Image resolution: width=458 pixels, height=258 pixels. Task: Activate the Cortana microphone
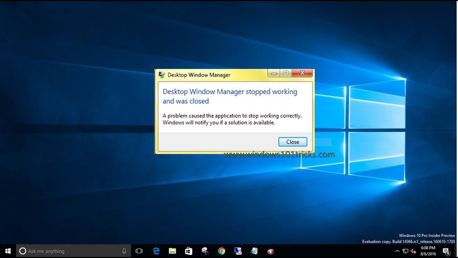point(124,251)
